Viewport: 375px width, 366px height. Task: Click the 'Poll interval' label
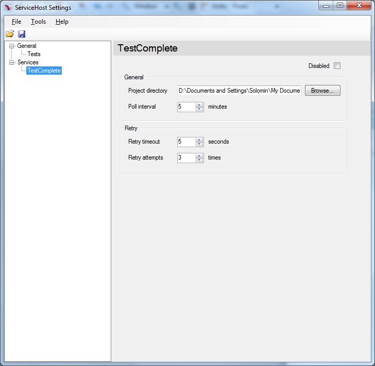(x=142, y=107)
